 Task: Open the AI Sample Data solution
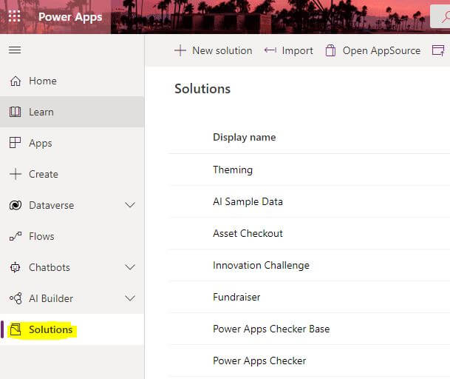248,201
